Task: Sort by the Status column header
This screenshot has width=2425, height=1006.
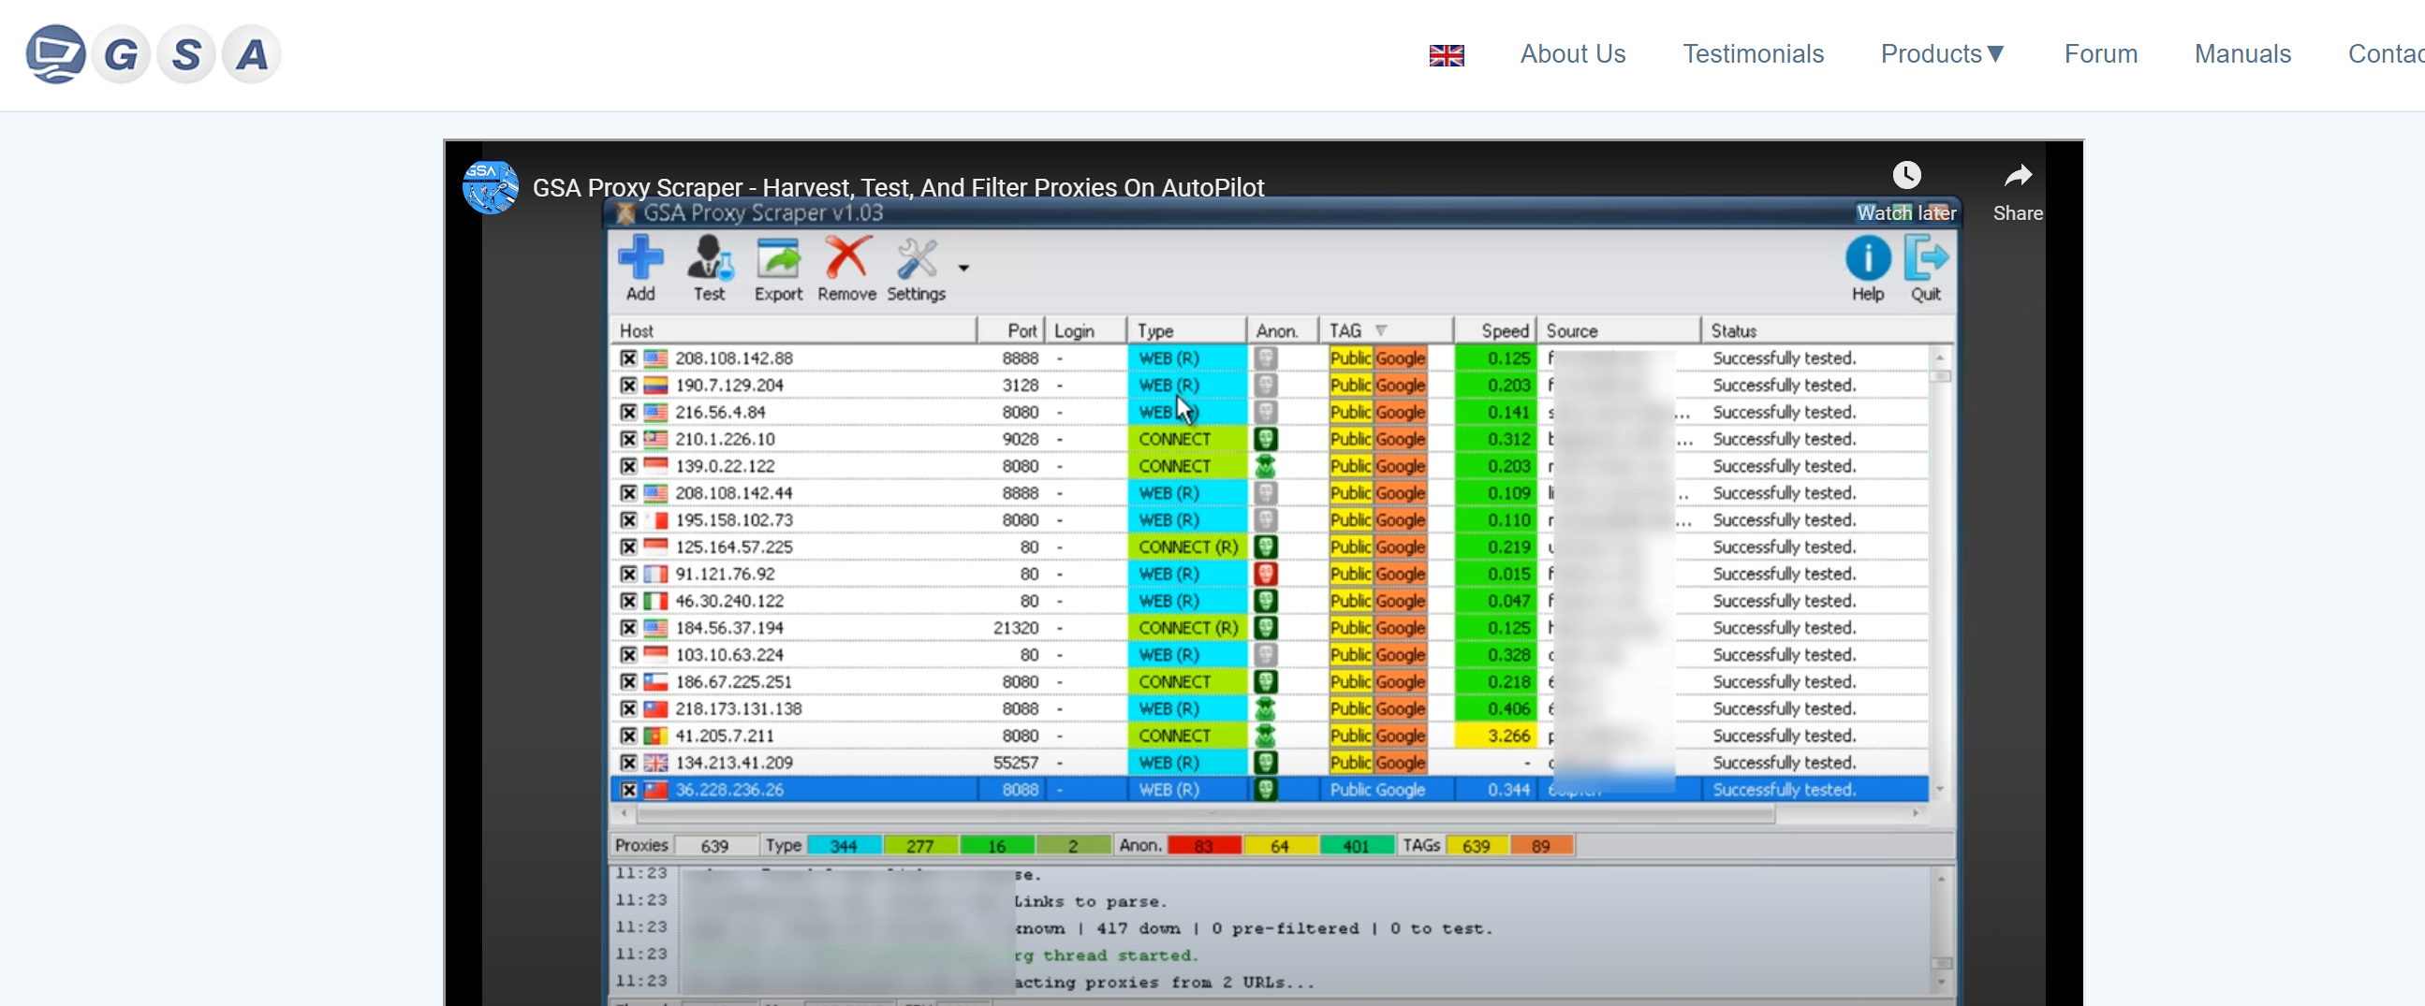Action: [x=1827, y=330]
